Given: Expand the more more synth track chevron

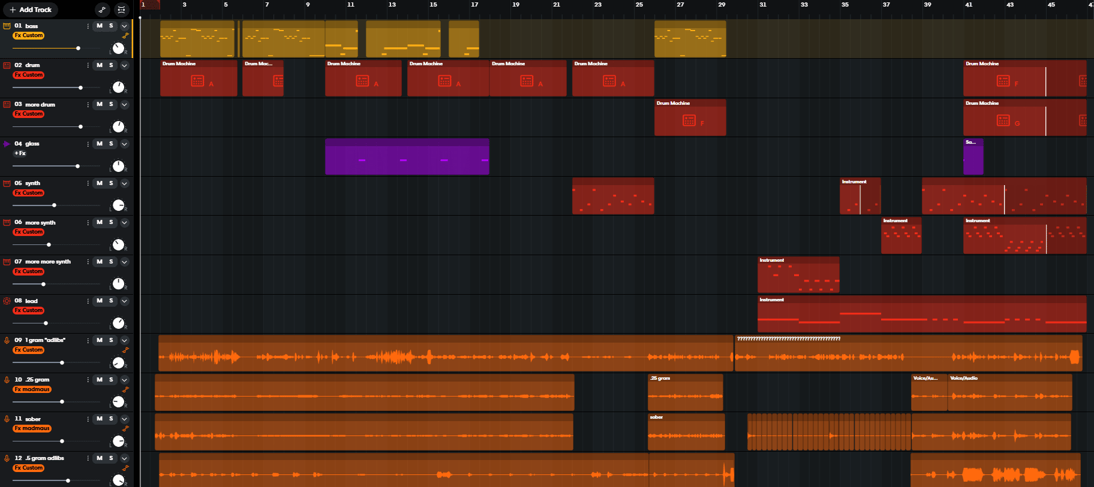Looking at the screenshot, I should [124, 262].
